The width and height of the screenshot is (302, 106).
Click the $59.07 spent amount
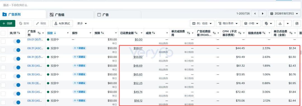[x=138, y=48]
